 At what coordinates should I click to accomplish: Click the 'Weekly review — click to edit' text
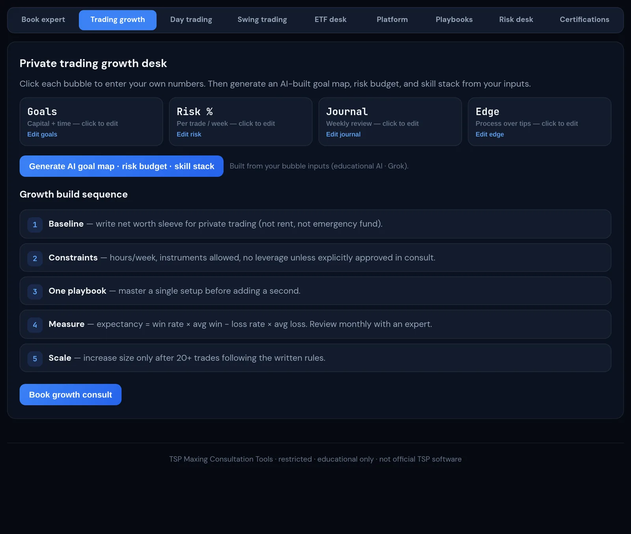coord(372,124)
